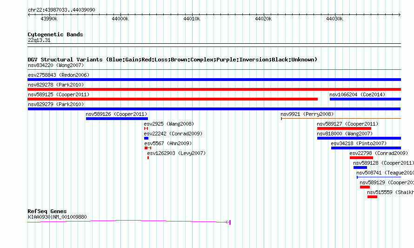Select variant label nsv818000 (Wang2007)

[x=345, y=134]
